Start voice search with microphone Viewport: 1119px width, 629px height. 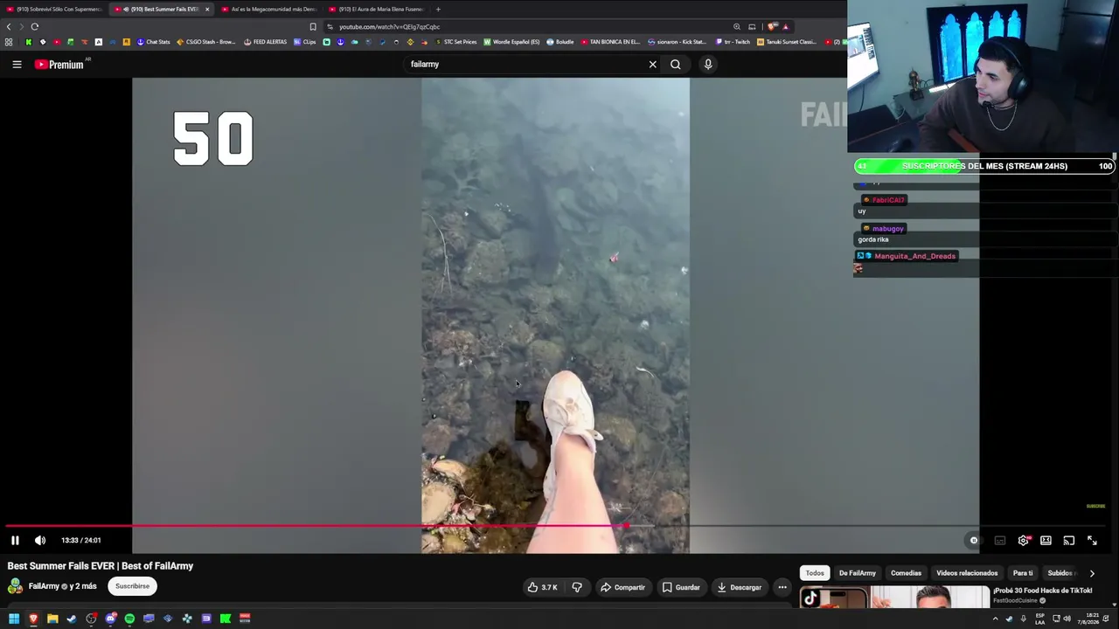click(x=708, y=64)
